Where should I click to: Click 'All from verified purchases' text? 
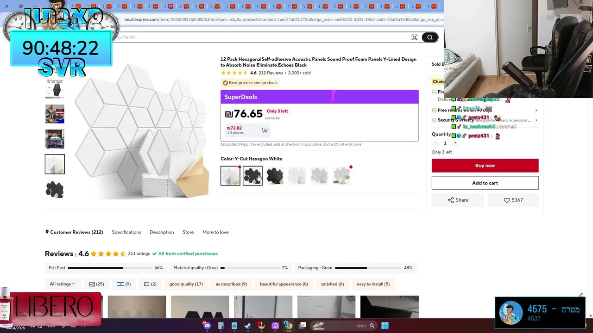[188, 254]
